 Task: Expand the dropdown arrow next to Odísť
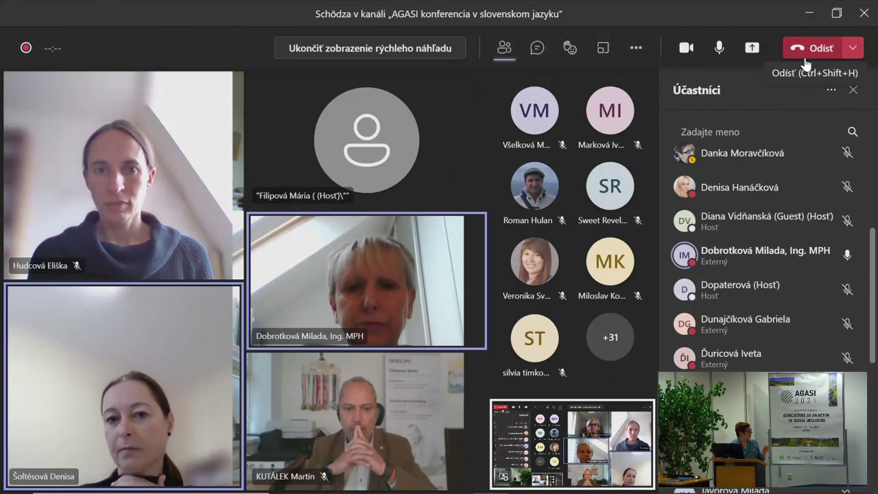click(x=853, y=47)
